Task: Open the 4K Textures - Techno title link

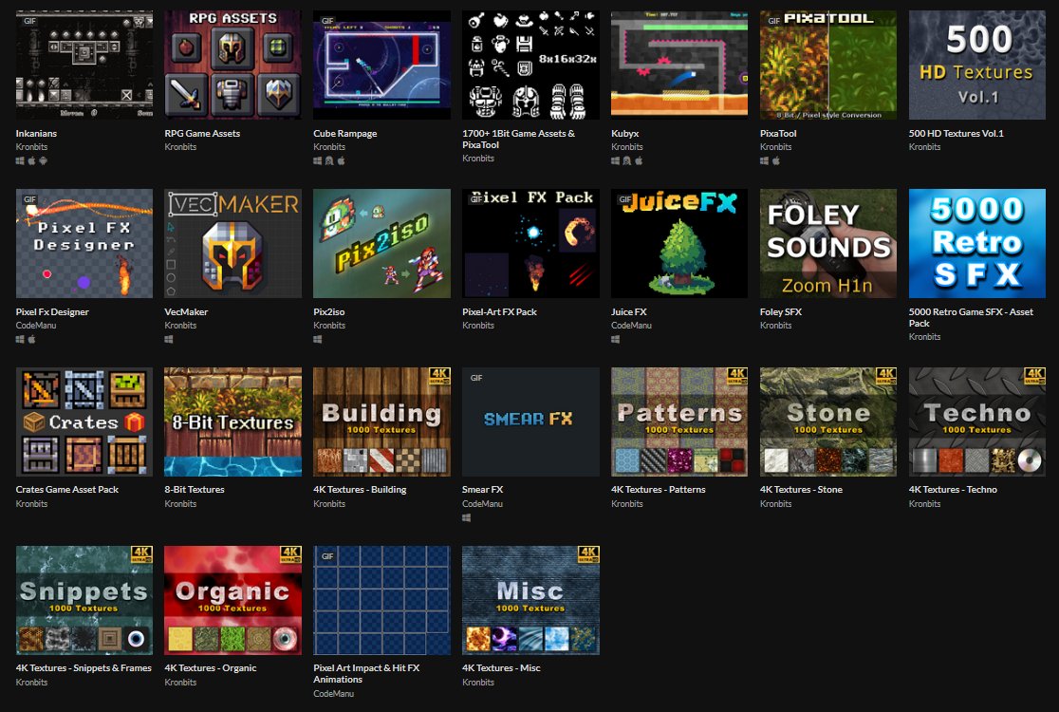Action: point(953,489)
